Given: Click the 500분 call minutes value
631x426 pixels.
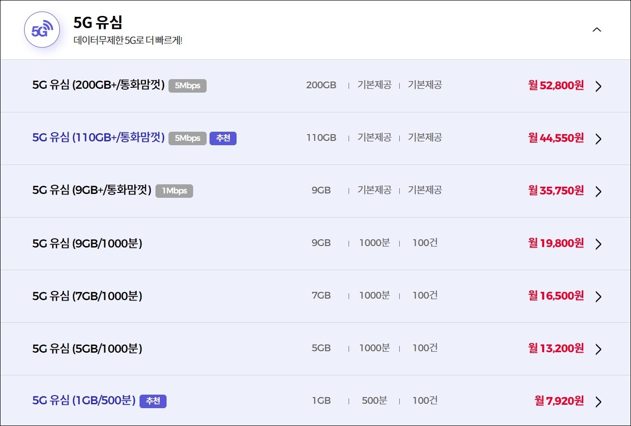Looking at the screenshot, I should tap(375, 401).
